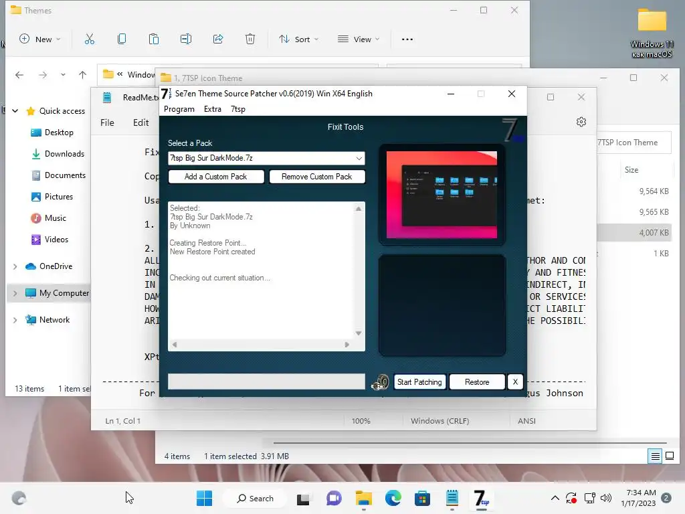Click the taskbar Search box
This screenshot has height=514, width=685.
[x=255, y=498]
